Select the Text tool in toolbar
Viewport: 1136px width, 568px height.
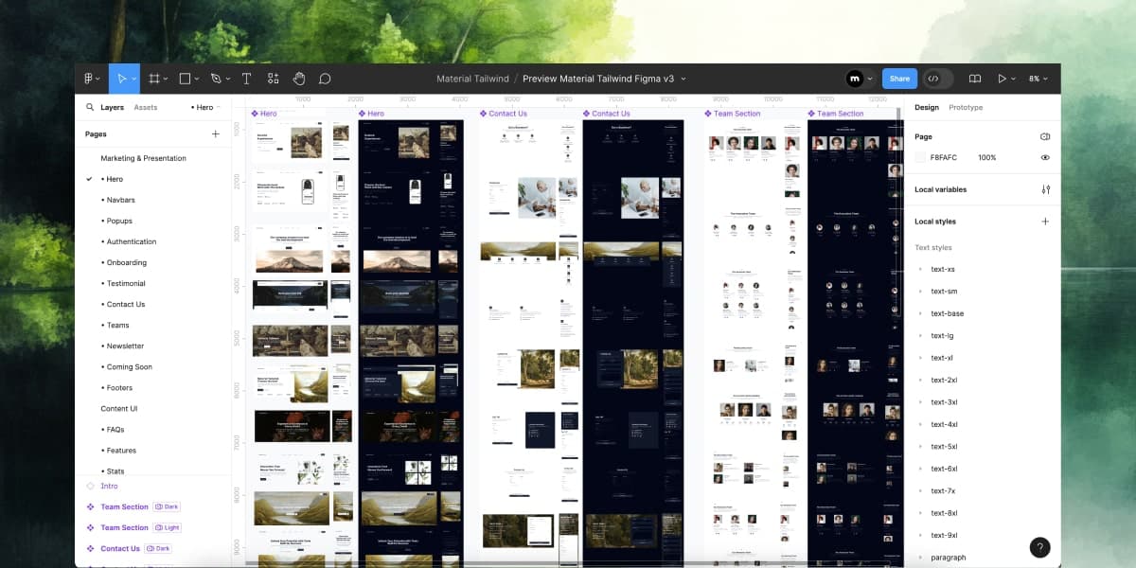(246, 79)
